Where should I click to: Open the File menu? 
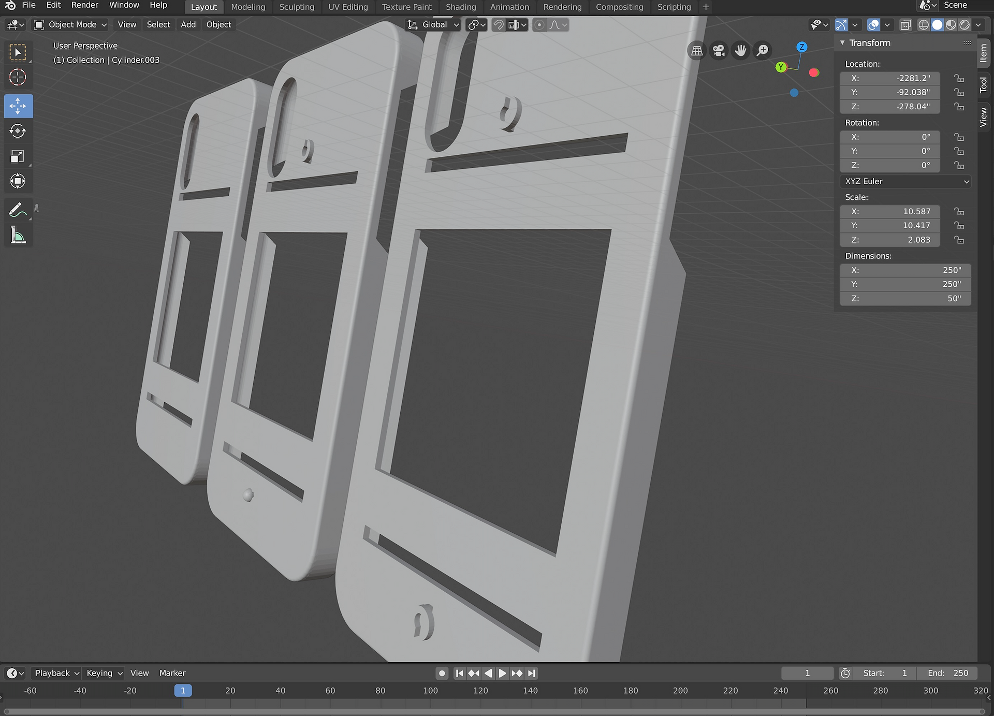[29, 5]
